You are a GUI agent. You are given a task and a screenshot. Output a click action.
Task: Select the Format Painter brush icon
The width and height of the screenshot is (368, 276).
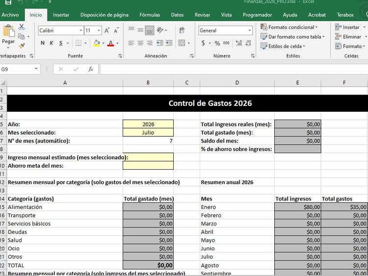pos(22,46)
